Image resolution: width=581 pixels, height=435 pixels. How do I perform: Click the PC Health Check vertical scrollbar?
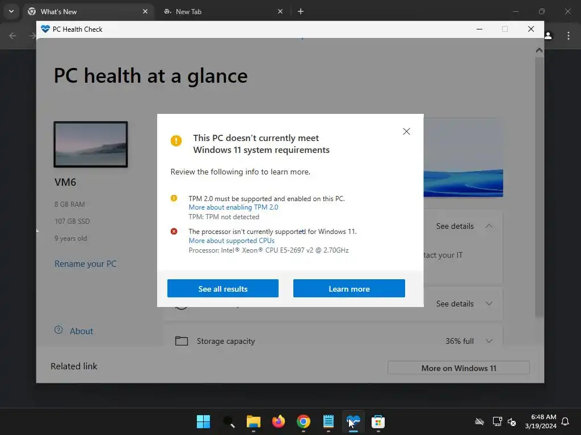[539, 187]
